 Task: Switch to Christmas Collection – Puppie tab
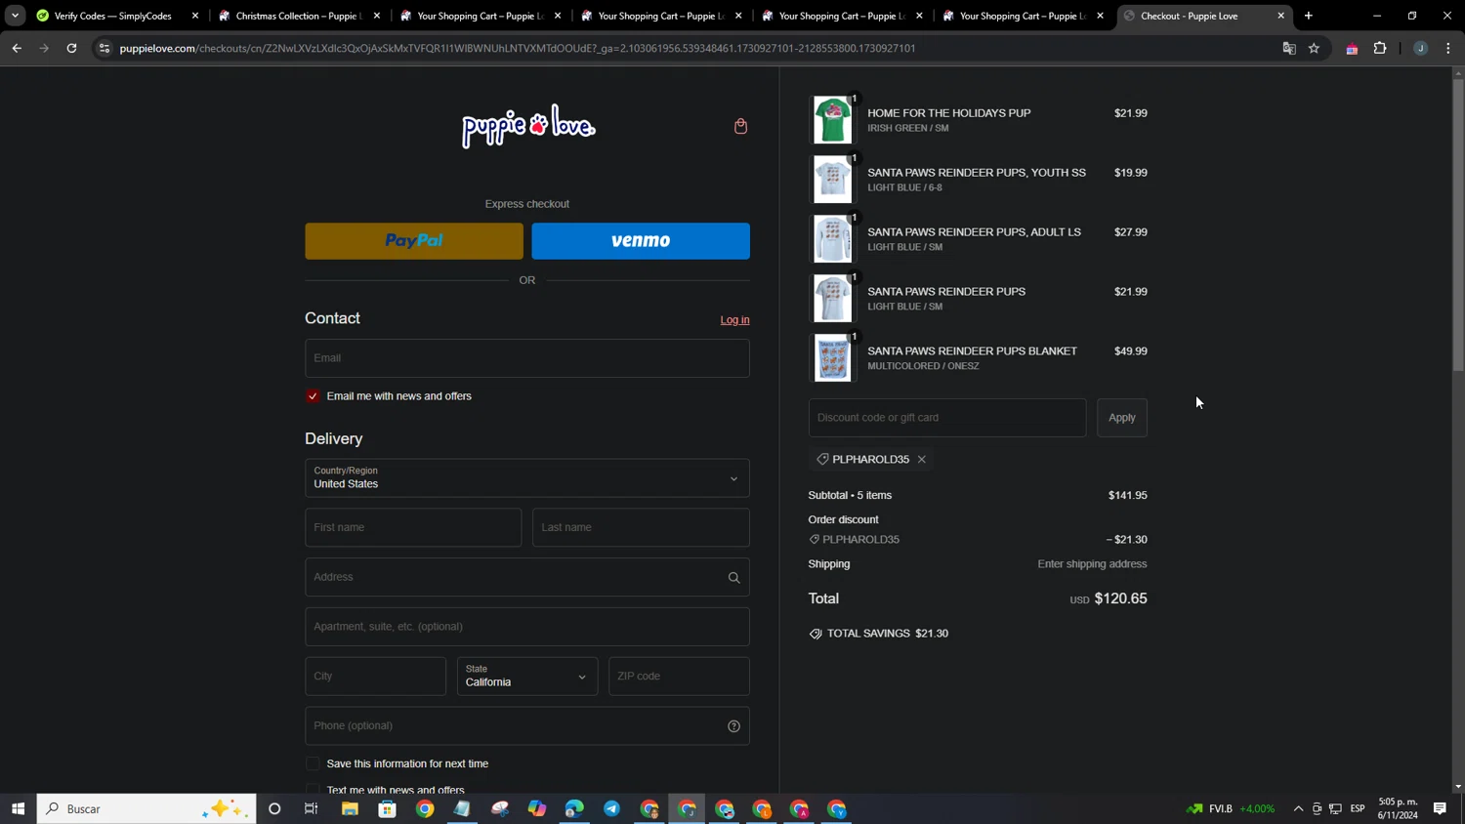(298, 16)
